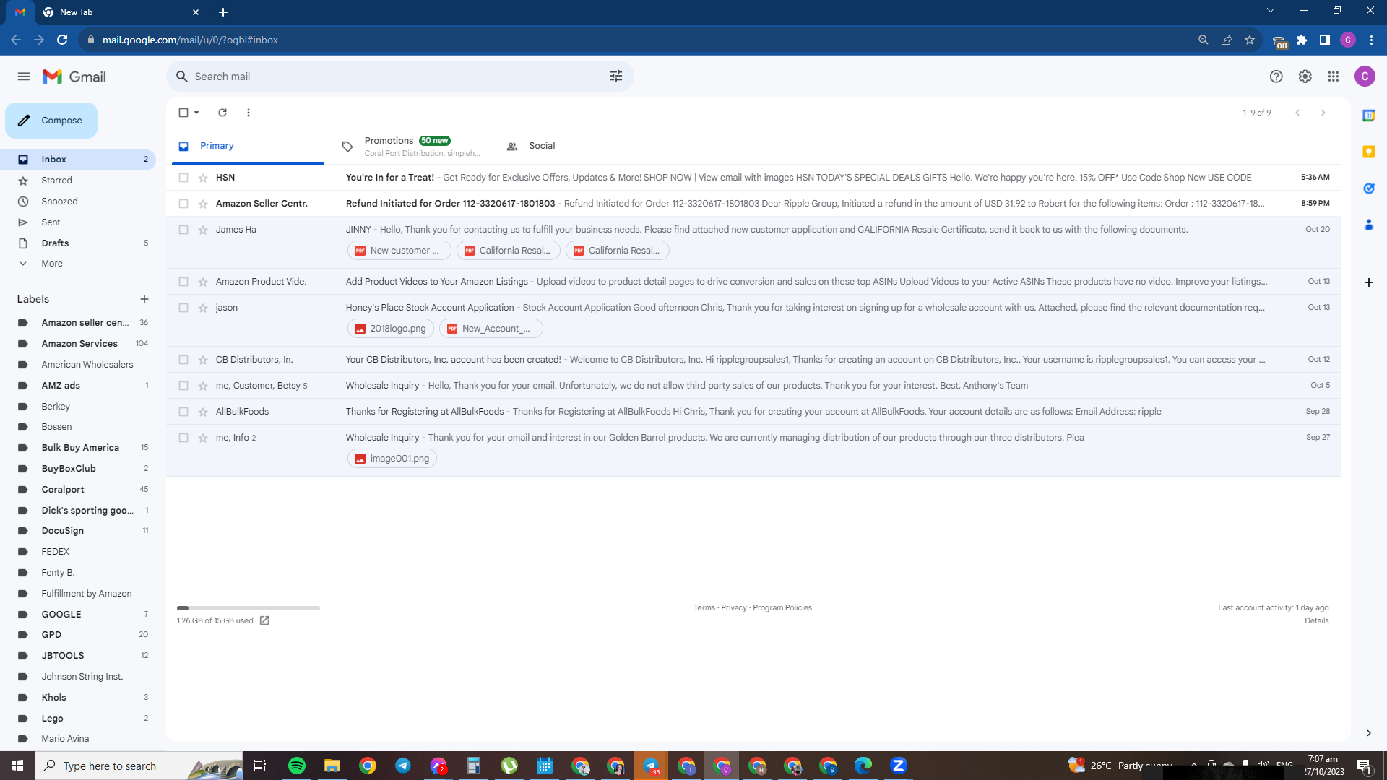Screen dimensions: 1387x780
Task: Open File Explorer from the taskbar
Action: coord(332,766)
